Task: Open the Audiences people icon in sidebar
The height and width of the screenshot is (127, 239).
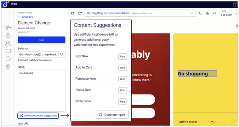Action: [x=8, y=43]
